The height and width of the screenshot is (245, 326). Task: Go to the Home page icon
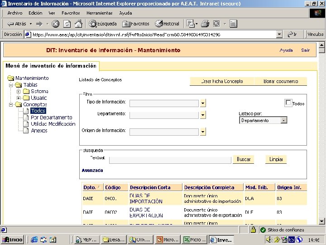click(78, 24)
